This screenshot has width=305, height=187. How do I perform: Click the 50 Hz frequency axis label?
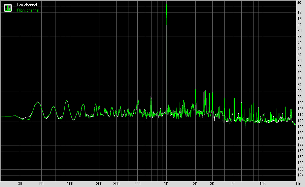(41, 184)
